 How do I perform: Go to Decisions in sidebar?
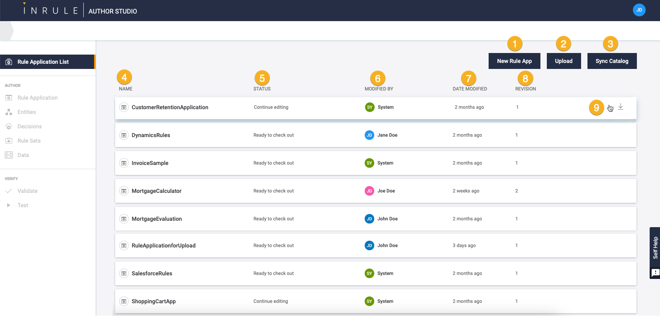29,126
